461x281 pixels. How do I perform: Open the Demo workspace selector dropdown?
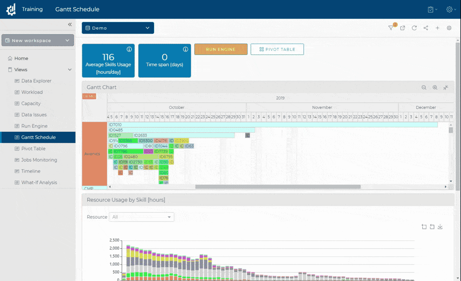click(x=117, y=28)
